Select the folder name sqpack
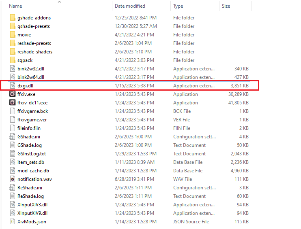 click(25, 60)
